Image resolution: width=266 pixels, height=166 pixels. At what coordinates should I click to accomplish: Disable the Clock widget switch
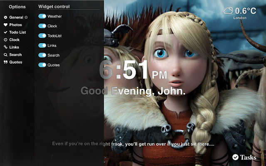[42, 26]
